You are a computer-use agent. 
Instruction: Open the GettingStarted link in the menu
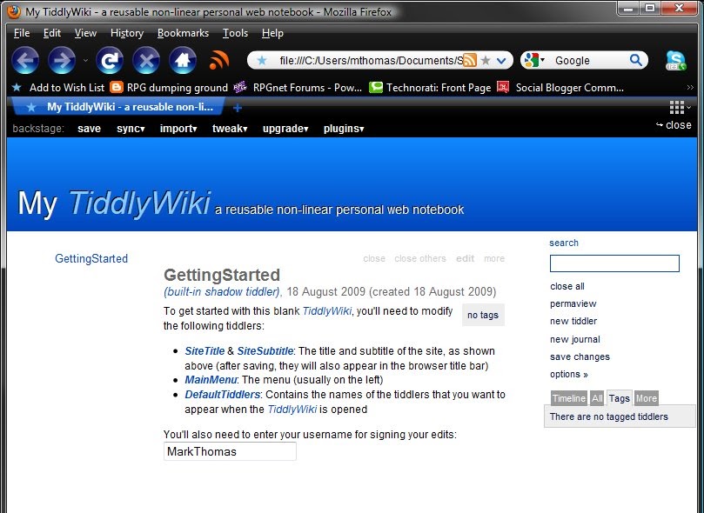(91, 258)
